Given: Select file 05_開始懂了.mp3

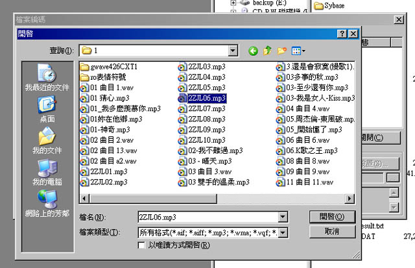Looking at the screenshot, I should [309, 130].
